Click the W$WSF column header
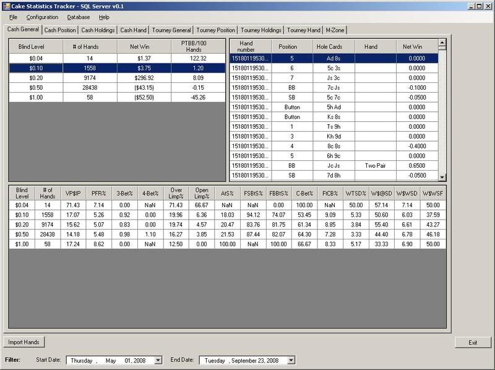495x370 pixels. 433,193
